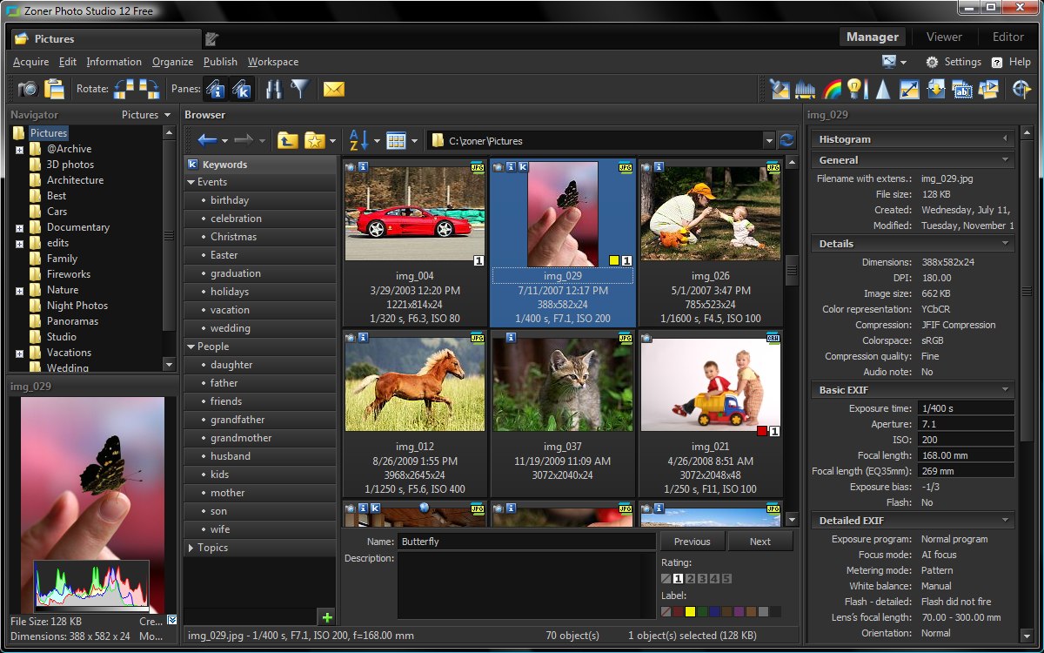Click the up-one-folder icon in Browser bar

point(287,140)
